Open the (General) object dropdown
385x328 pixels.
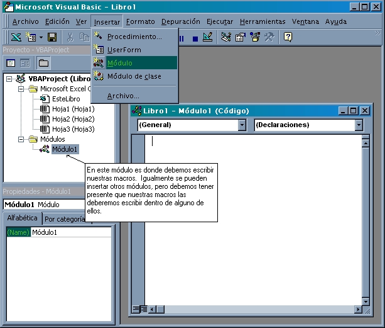(242, 125)
